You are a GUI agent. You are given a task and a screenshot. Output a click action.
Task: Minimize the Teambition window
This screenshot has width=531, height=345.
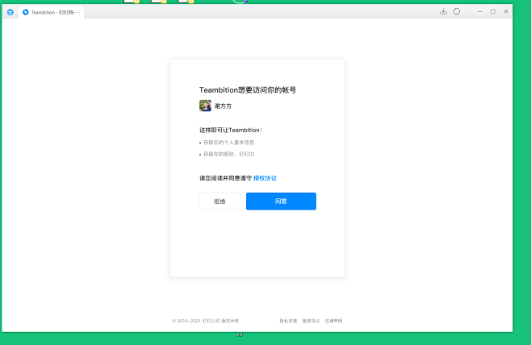coord(480,11)
